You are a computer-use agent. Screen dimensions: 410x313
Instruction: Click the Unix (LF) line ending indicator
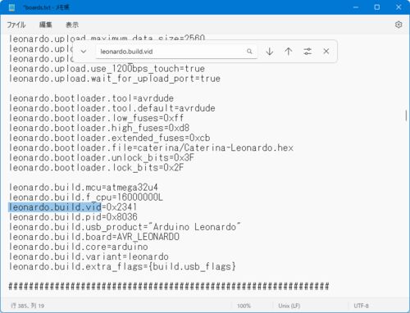click(x=289, y=306)
